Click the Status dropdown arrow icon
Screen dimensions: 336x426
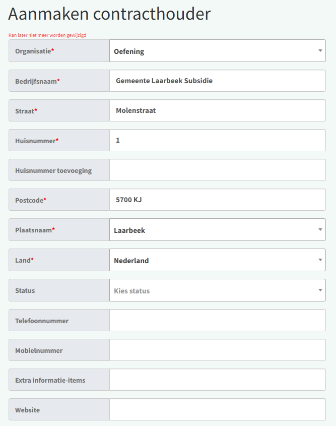pyautogui.click(x=320, y=290)
